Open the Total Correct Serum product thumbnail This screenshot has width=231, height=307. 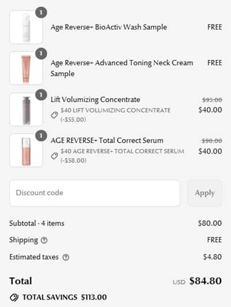pos(26,150)
